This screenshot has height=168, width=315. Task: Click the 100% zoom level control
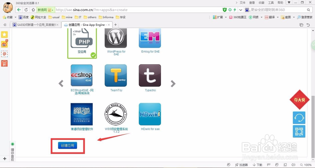(306, 165)
